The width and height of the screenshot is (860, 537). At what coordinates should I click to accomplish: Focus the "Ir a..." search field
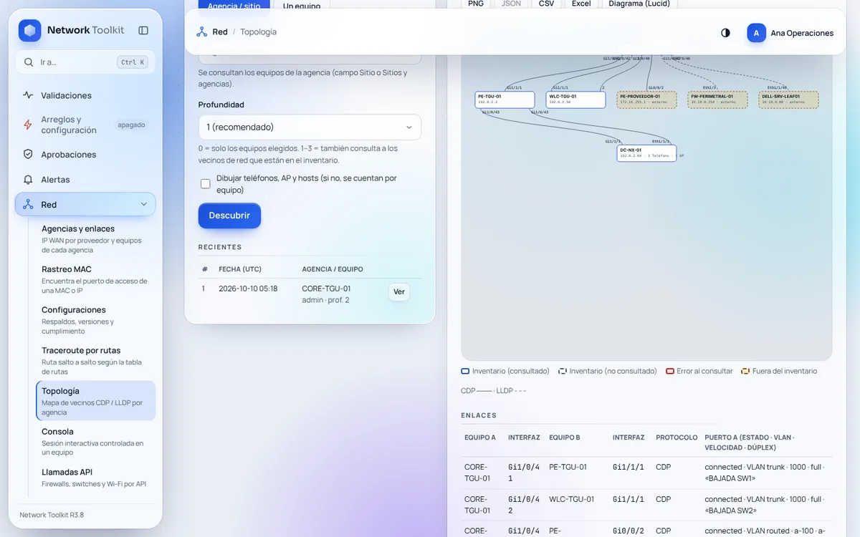point(85,62)
